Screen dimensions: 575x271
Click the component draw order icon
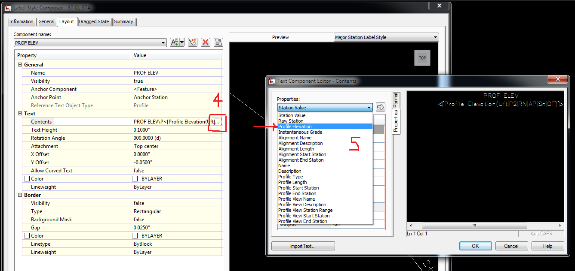(x=218, y=42)
